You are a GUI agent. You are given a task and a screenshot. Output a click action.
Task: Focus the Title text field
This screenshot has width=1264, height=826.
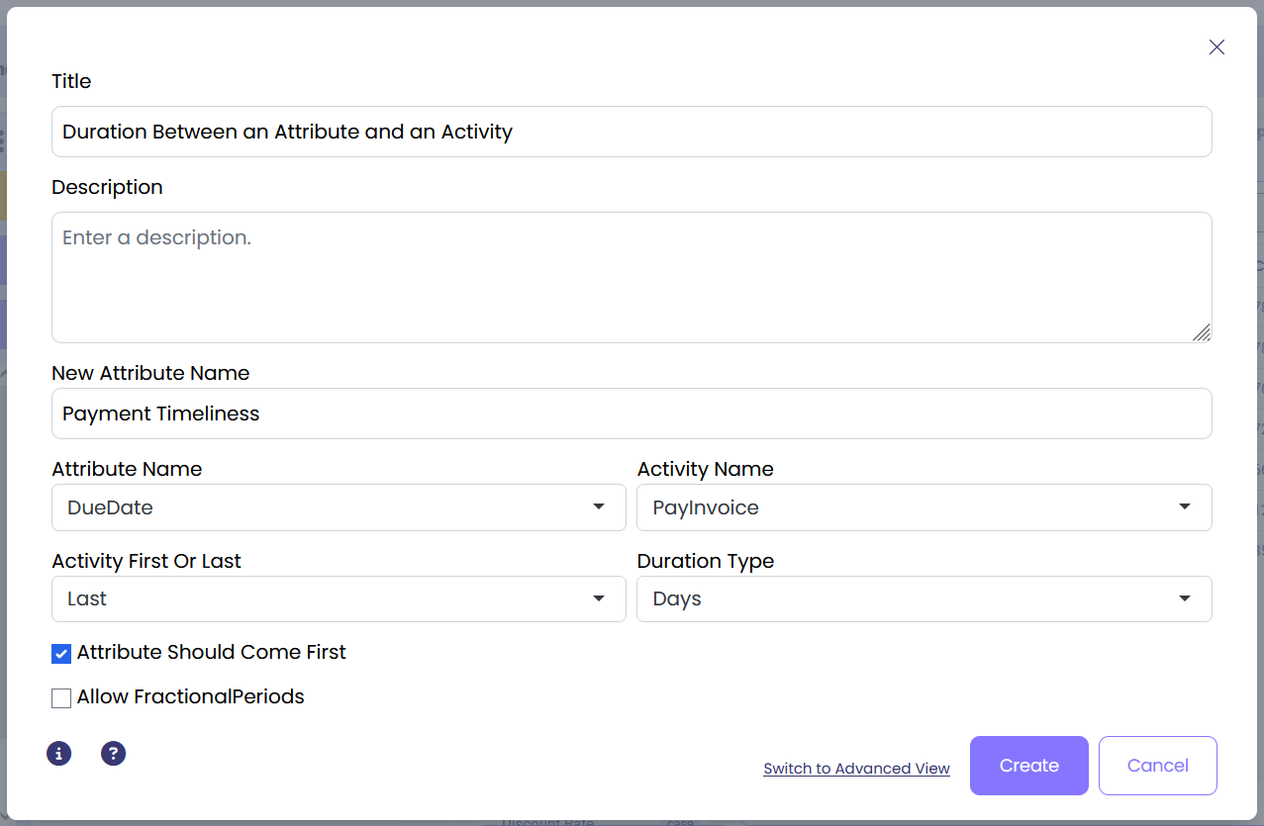[x=632, y=132]
